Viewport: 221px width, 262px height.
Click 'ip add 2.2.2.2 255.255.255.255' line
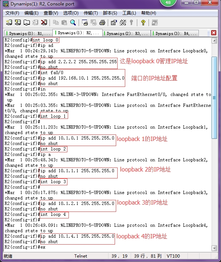tap(79, 62)
